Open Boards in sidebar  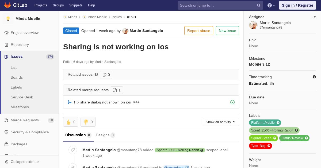pyautogui.click(x=17, y=78)
